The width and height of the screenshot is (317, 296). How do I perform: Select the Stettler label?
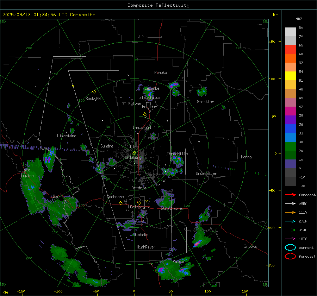point(205,102)
